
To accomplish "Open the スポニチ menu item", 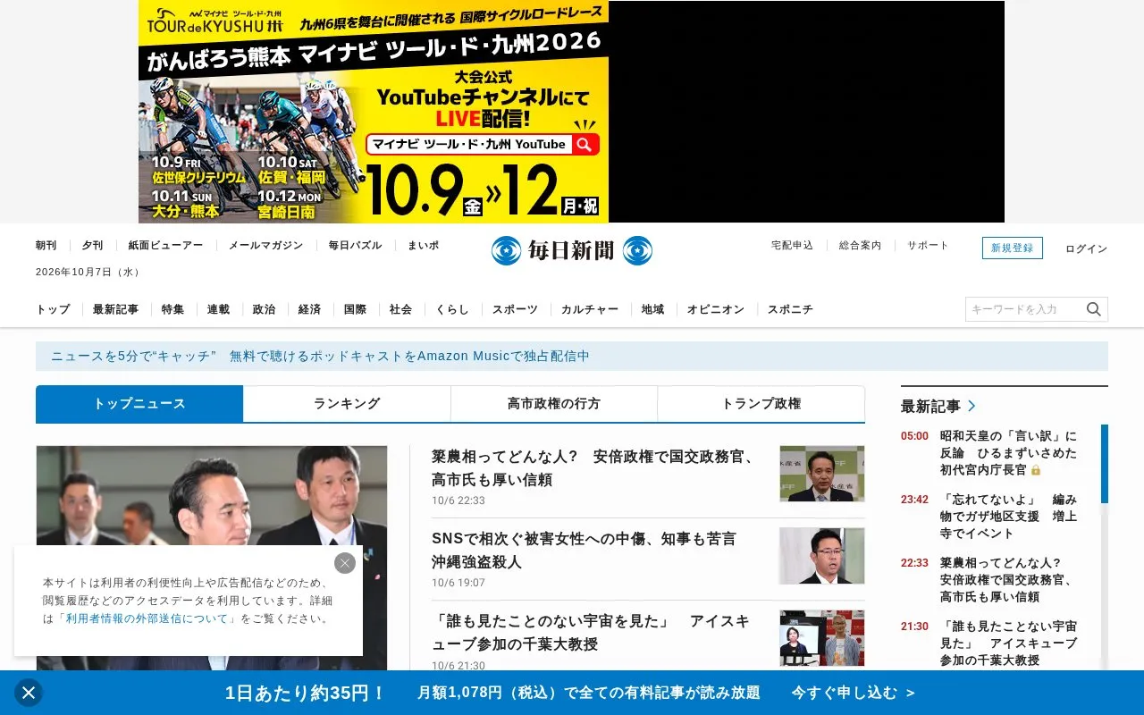I will coord(790,309).
